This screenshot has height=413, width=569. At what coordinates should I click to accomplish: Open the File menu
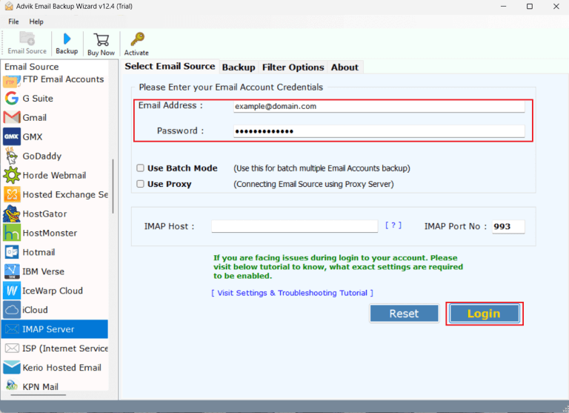pyautogui.click(x=13, y=22)
